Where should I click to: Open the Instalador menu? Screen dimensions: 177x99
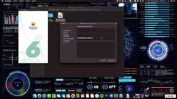tap(8, 1)
